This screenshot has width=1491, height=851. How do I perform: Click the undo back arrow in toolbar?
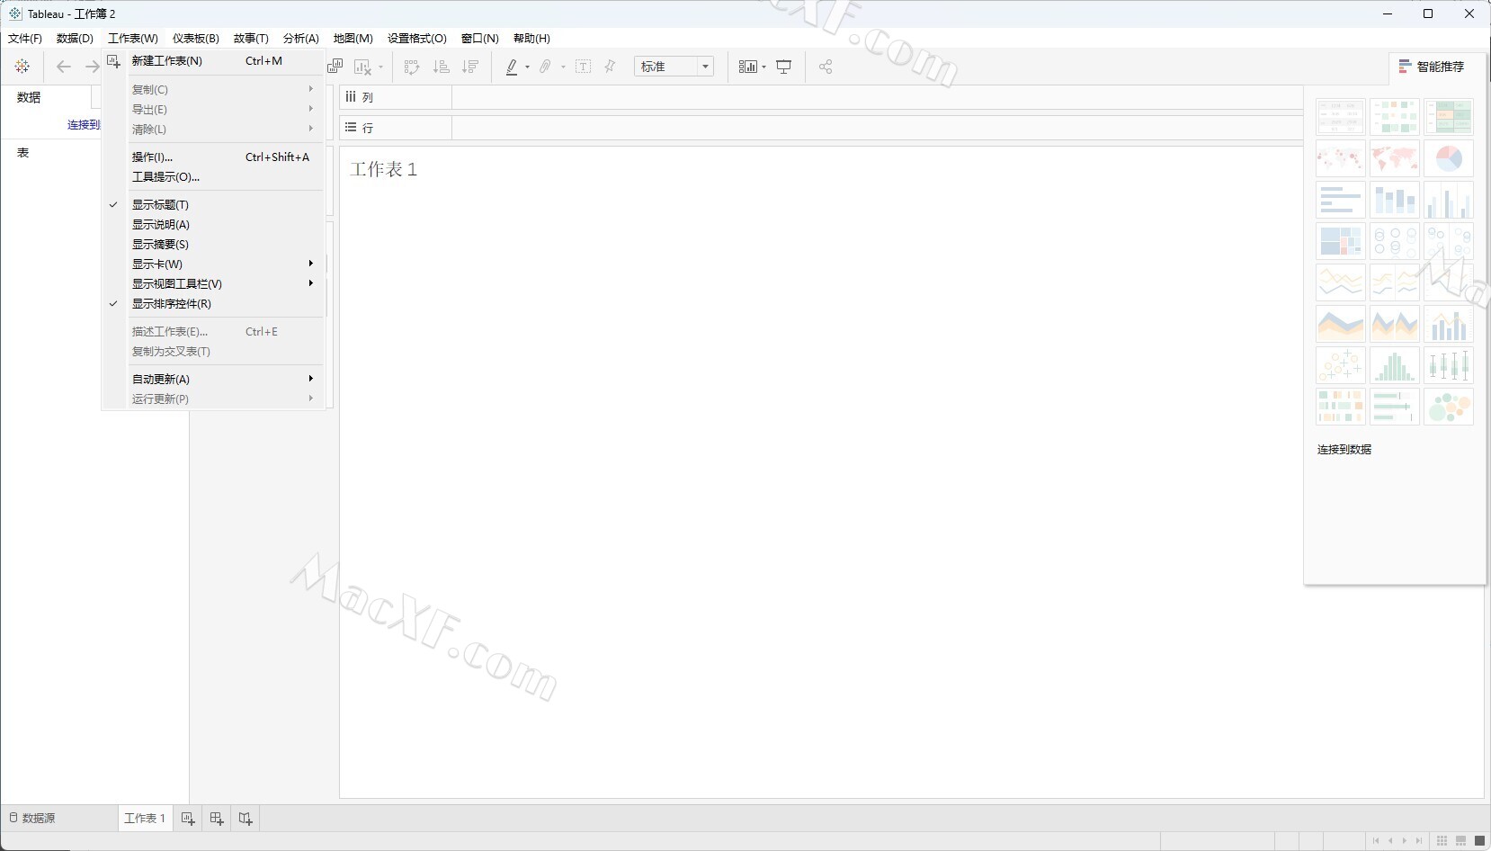pyautogui.click(x=63, y=67)
